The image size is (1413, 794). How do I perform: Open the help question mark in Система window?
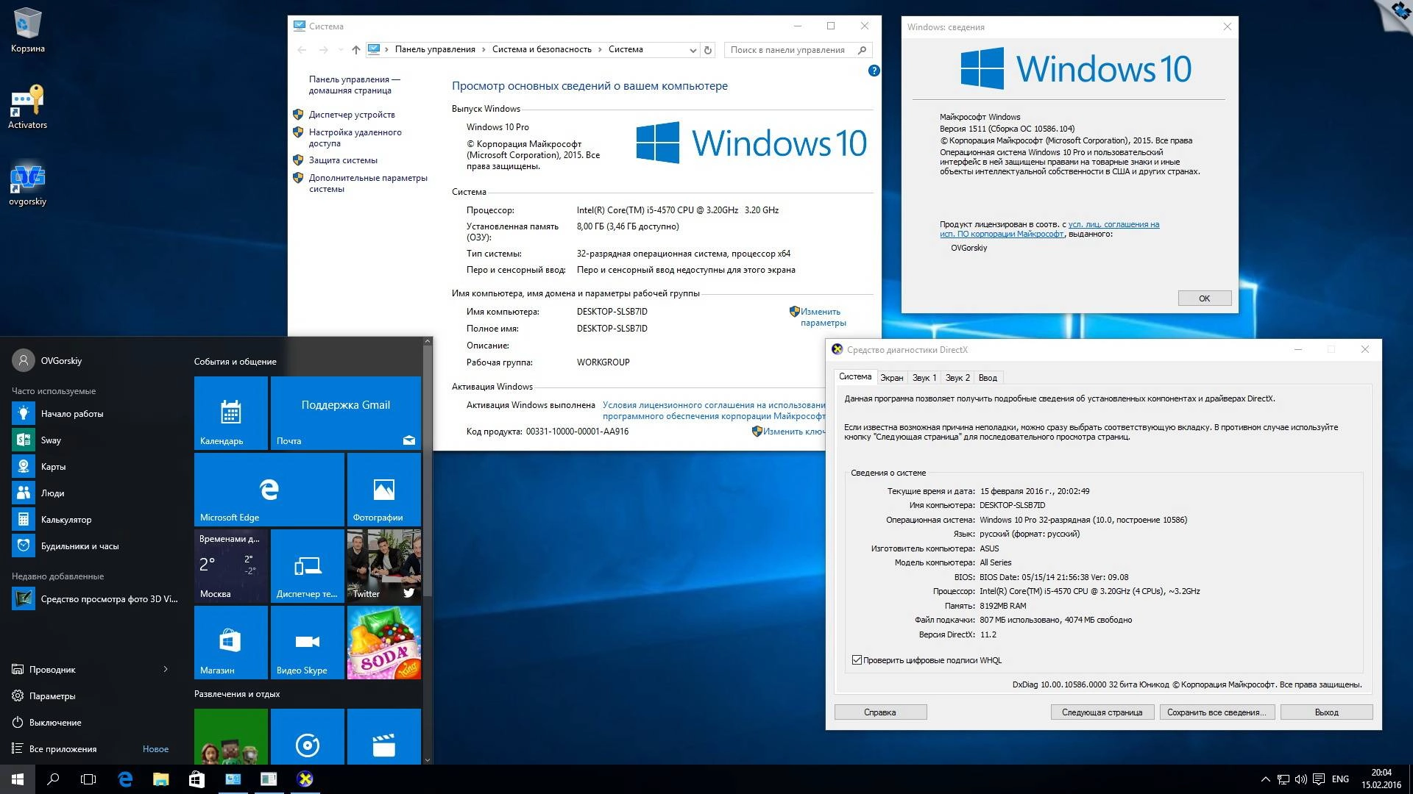(x=874, y=71)
